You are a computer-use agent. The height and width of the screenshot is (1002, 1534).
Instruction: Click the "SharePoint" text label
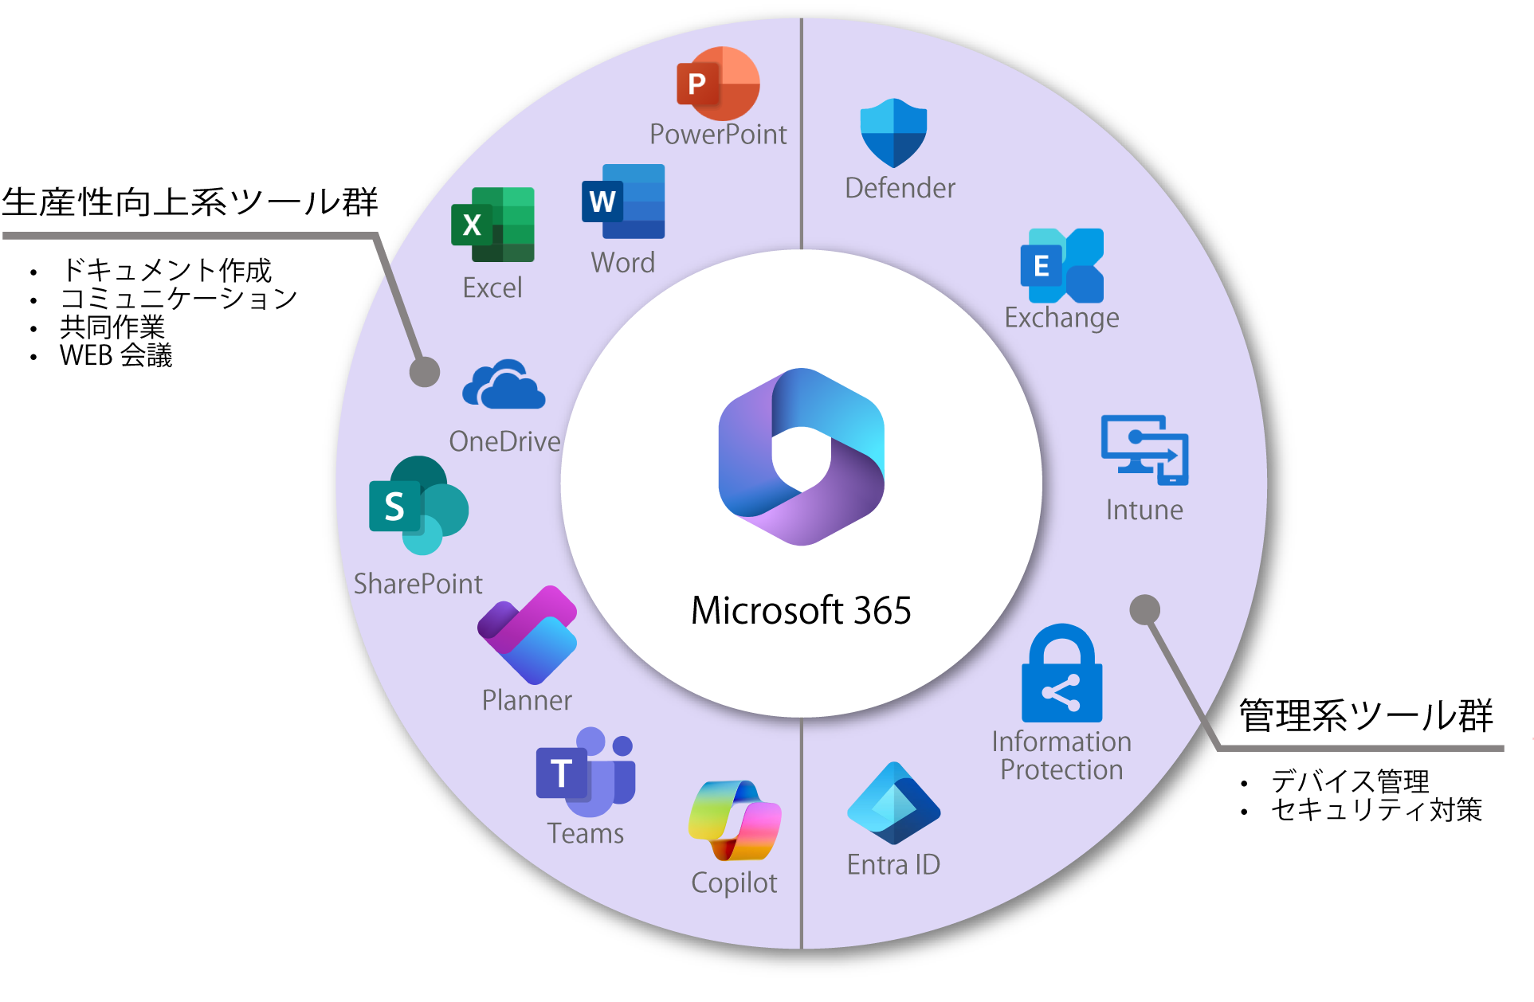418,584
